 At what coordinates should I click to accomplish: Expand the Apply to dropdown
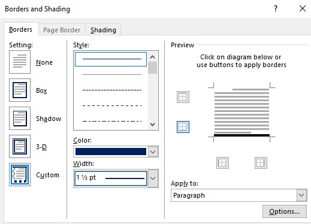301,195
